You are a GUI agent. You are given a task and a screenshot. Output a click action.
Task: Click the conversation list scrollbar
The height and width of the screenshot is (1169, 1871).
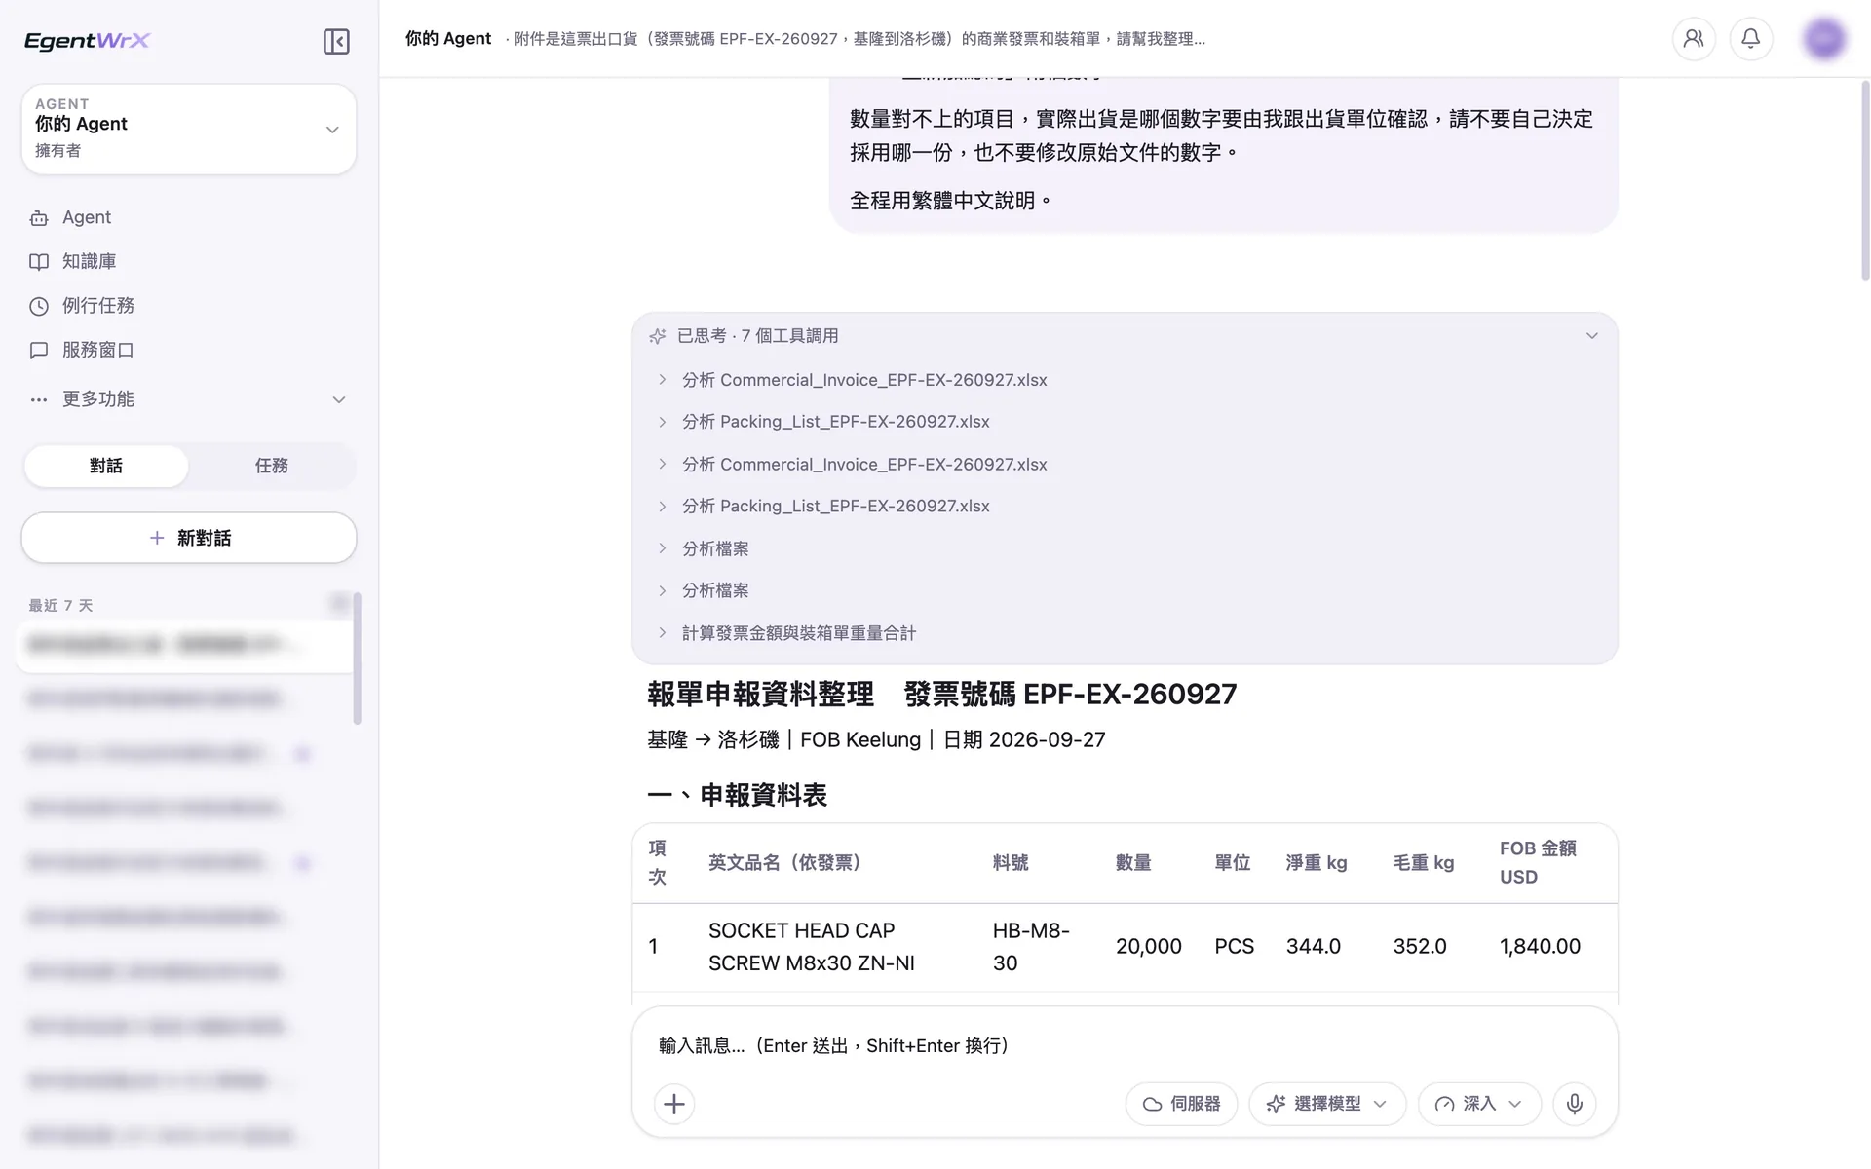[358, 659]
